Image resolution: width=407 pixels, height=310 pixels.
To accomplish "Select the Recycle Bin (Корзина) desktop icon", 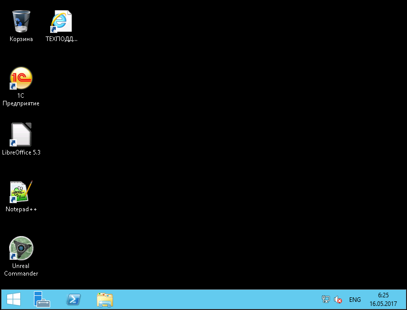I will (21, 26).
